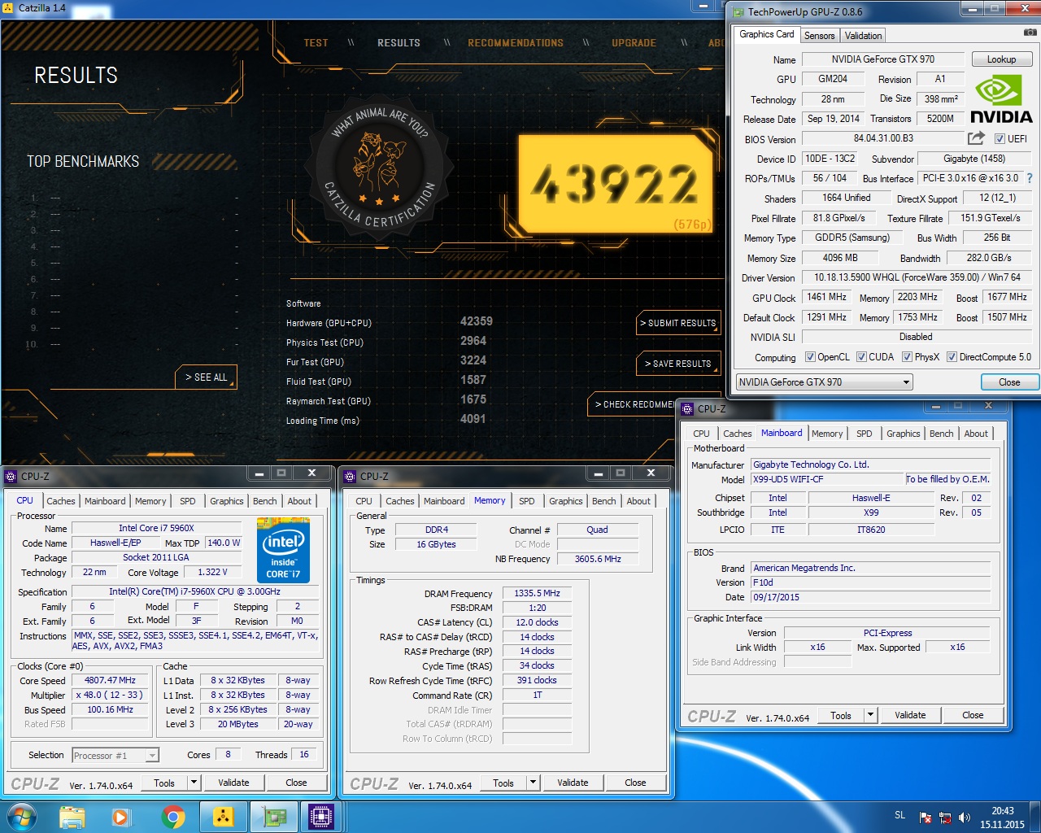Take a GPU-Z screenshot with camera icon

pos(1030,33)
